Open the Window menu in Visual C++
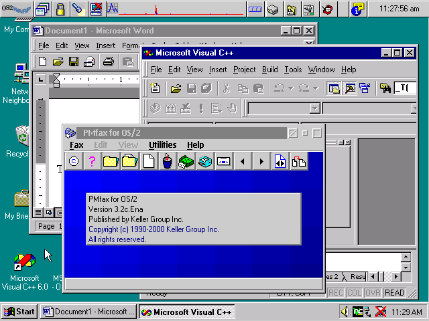Image resolution: width=429 pixels, height=321 pixels. (321, 70)
